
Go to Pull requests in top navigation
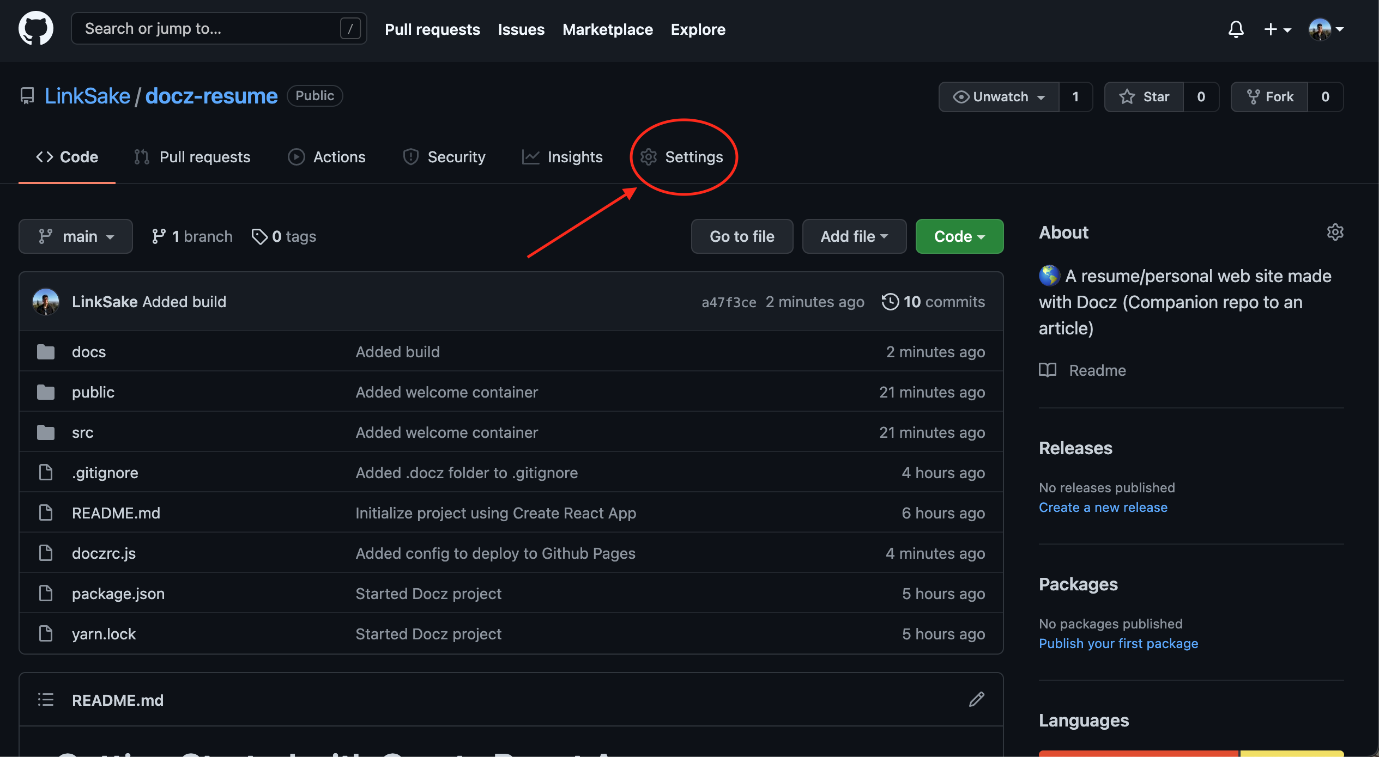click(x=432, y=29)
